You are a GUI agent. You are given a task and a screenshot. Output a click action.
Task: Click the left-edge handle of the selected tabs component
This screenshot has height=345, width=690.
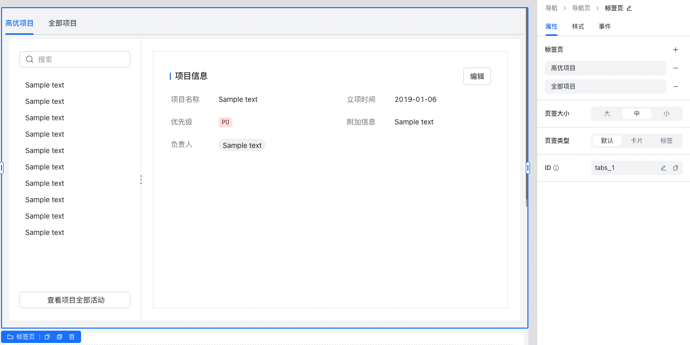(2, 168)
